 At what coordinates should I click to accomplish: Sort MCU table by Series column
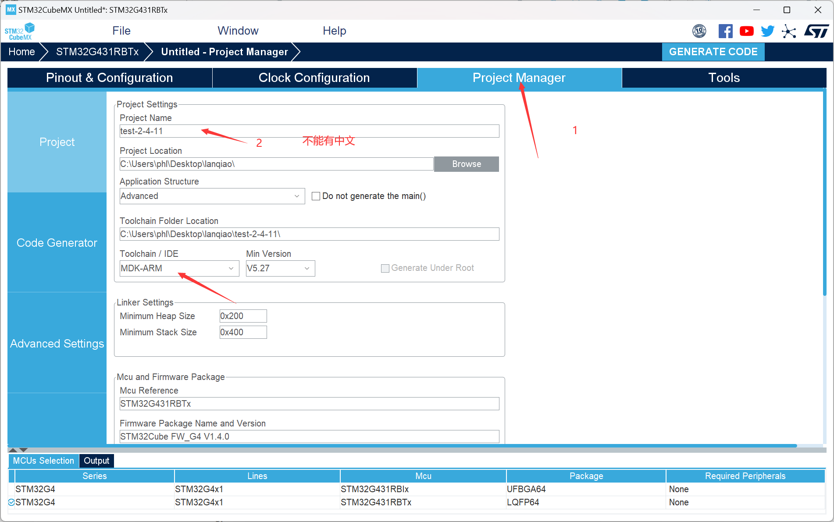tap(95, 476)
